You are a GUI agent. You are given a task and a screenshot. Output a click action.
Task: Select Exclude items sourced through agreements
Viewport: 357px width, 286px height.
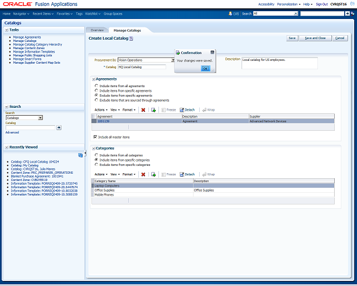point(97,100)
